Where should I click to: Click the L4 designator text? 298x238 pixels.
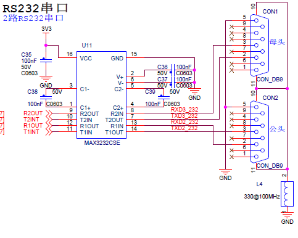pos(259,184)
